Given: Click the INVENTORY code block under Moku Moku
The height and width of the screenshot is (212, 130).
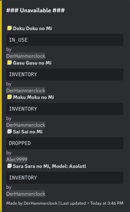Looking at the screenshot, I should click(65, 109).
